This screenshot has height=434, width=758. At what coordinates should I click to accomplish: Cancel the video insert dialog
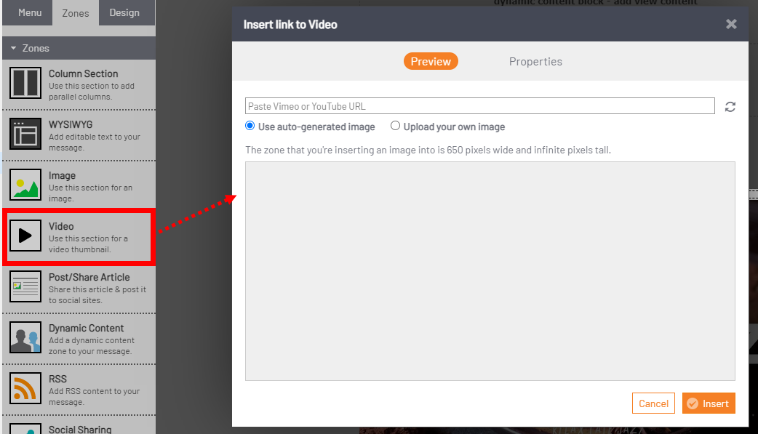click(x=653, y=403)
